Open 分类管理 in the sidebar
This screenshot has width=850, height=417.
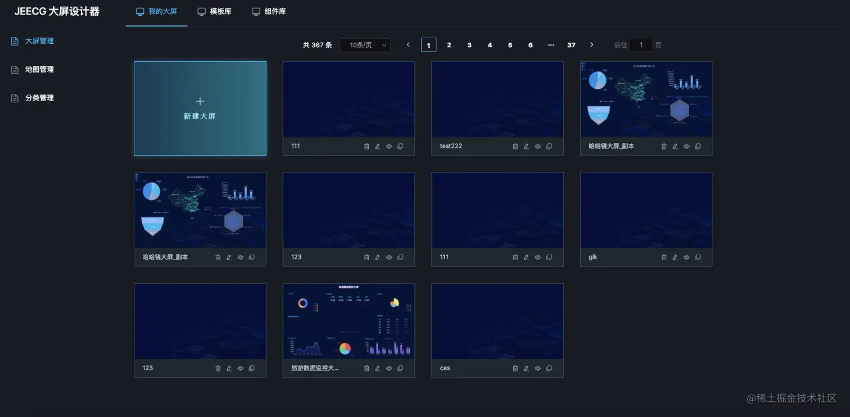click(x=33, y=98)
